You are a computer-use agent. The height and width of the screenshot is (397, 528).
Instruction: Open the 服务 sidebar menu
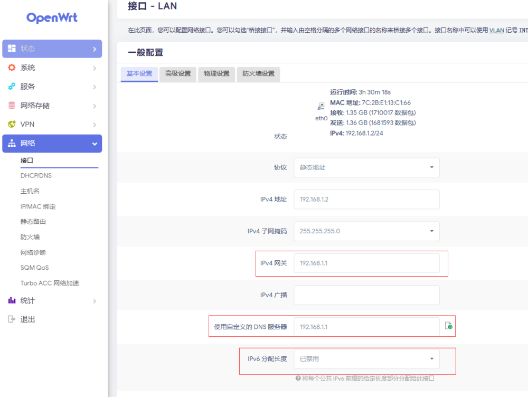pos(52,87)
